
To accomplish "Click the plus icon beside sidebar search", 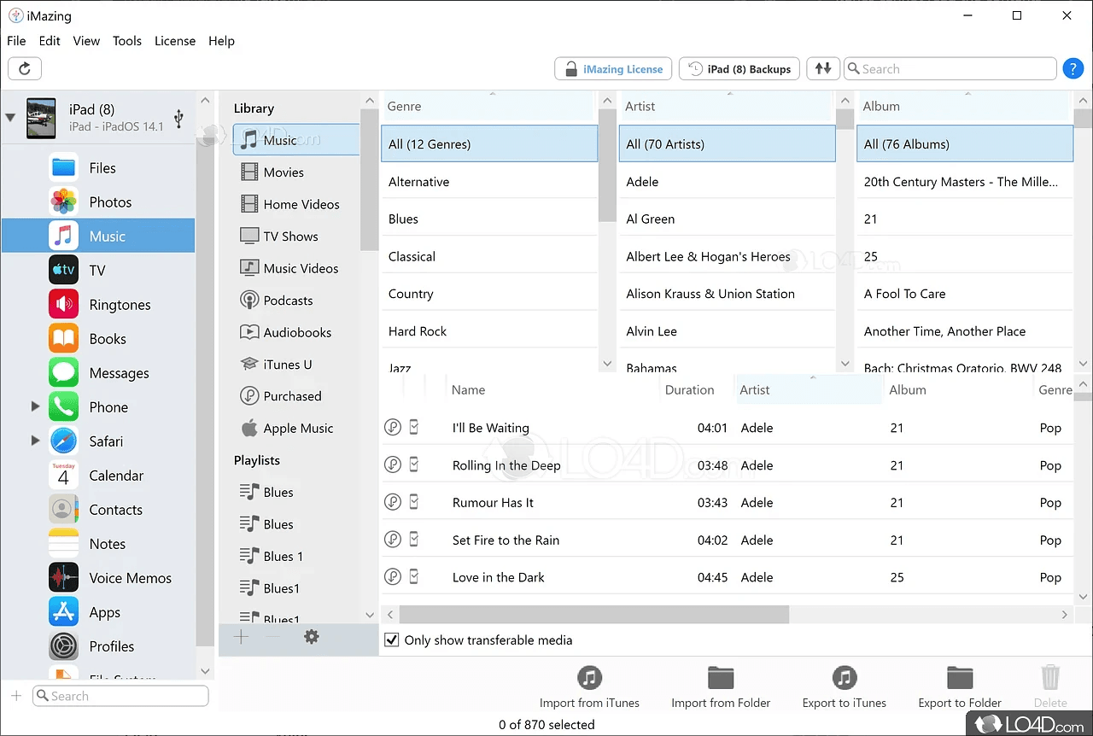I will 15,696.
